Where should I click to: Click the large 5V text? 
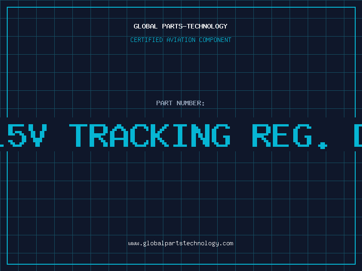26,135
